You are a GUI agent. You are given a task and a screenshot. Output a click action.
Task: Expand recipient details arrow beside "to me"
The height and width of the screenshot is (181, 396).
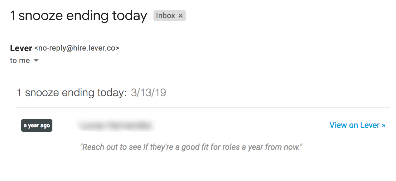coord(36,61)
